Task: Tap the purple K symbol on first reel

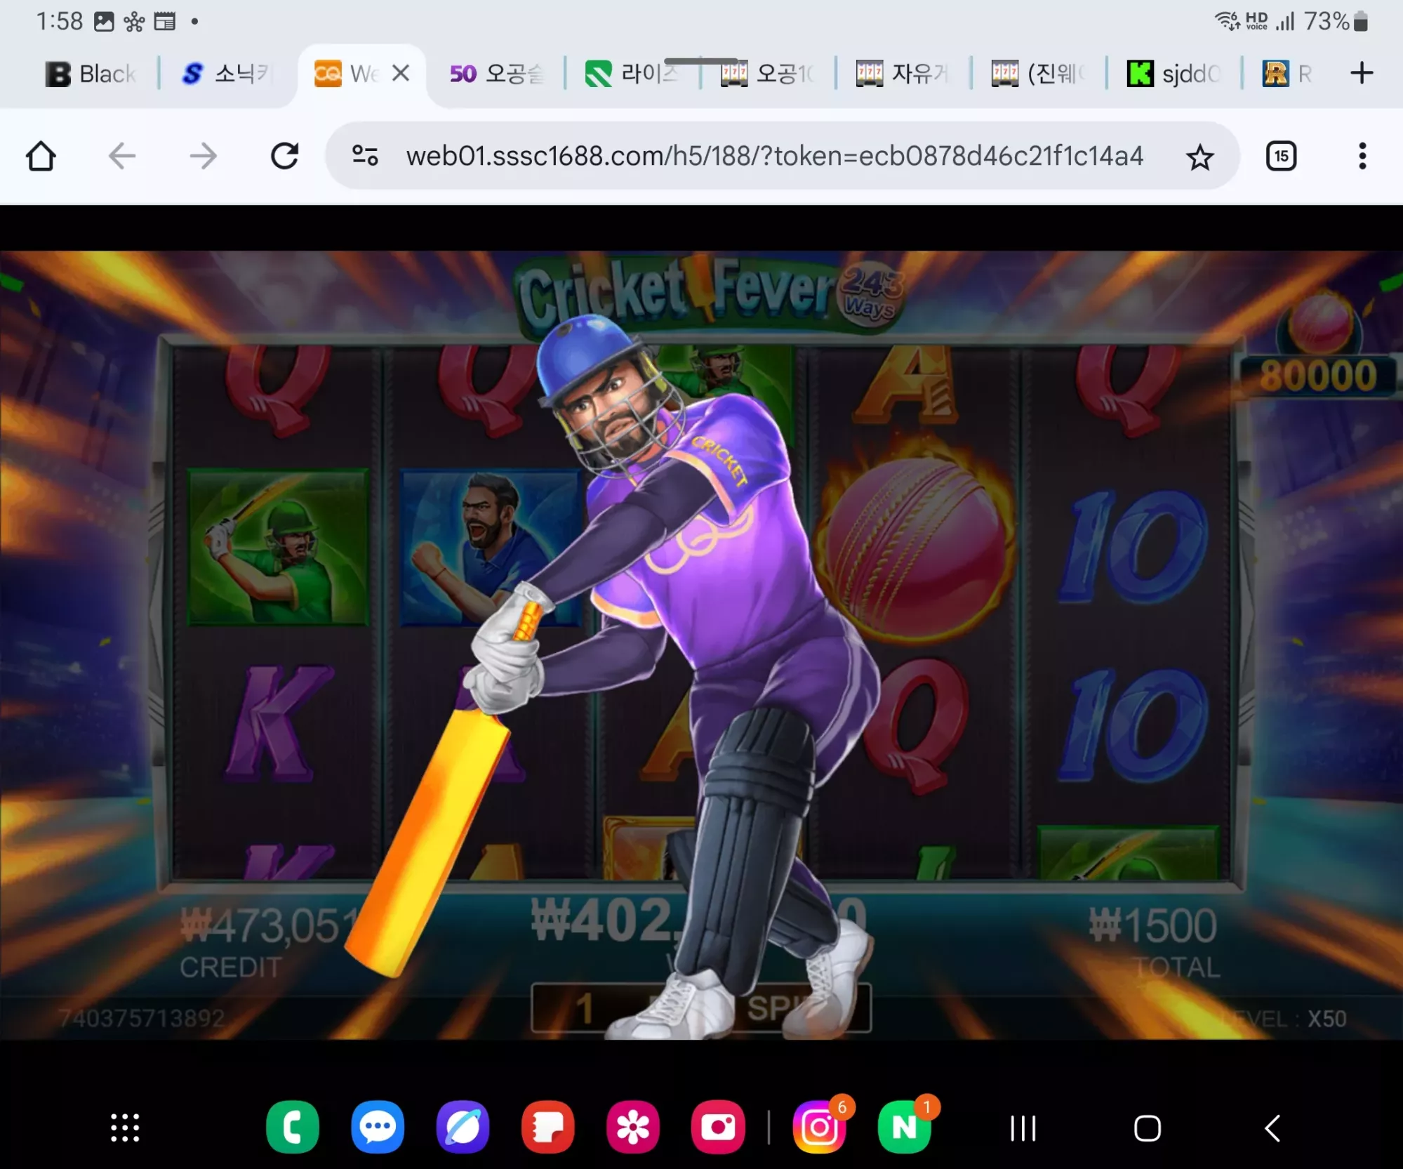Action: (279, 723)
